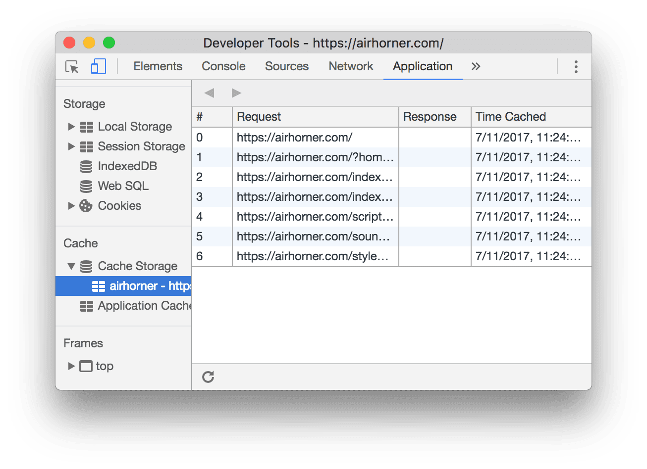This screenshot has width=647, height=469.
Task: Click the overflow chevron next to Application
Action: (475, 66)
